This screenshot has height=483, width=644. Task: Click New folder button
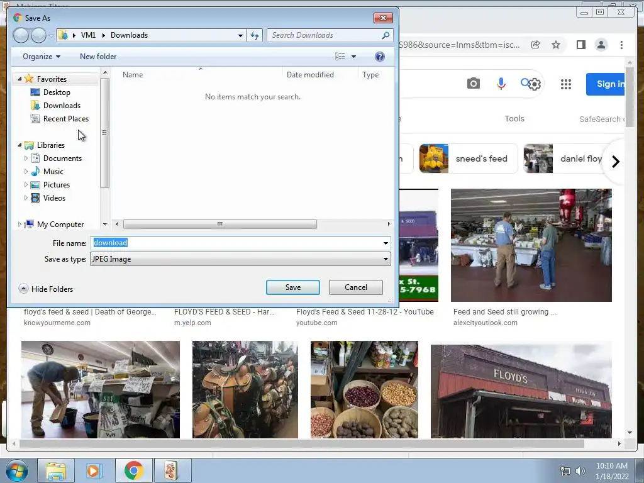coord(98,57)
